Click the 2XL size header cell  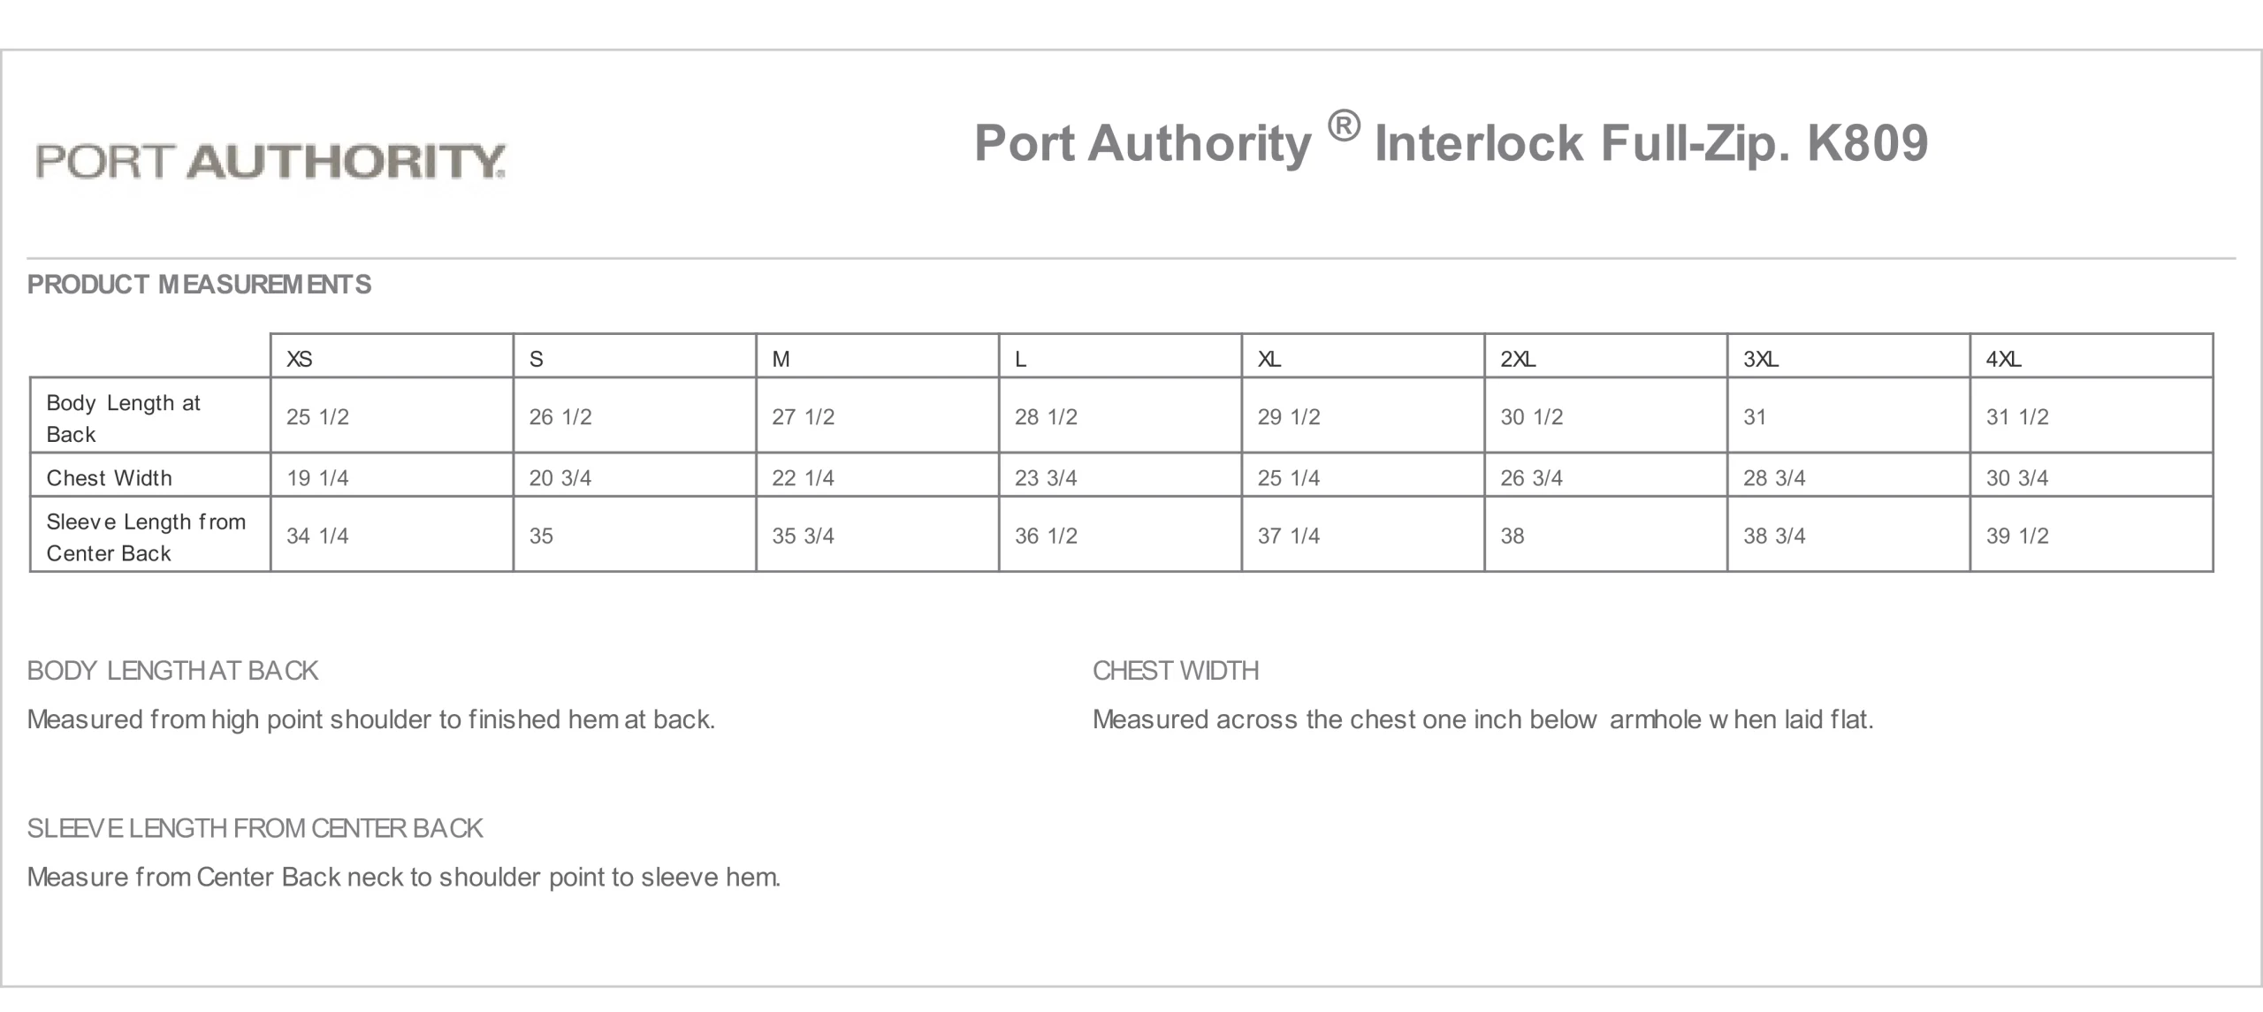[1606, 357]
